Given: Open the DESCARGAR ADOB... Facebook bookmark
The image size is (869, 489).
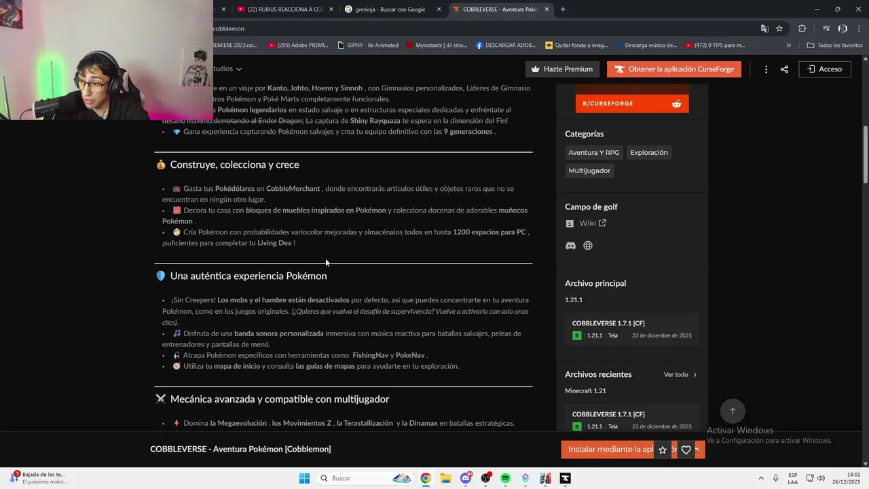Looking at the screenshot, I should coord(506,46).
